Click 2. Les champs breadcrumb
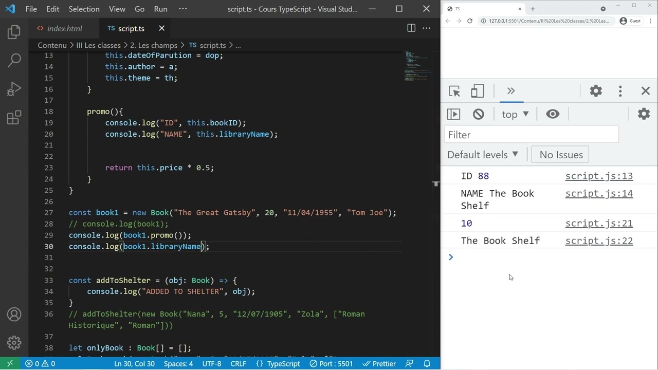658x370 pixels. (154, 45)
